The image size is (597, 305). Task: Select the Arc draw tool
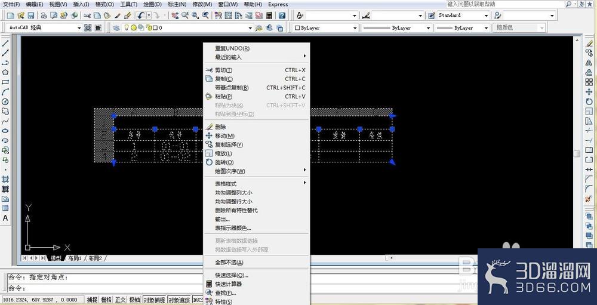pyautogui.click(x=5, y=92)
